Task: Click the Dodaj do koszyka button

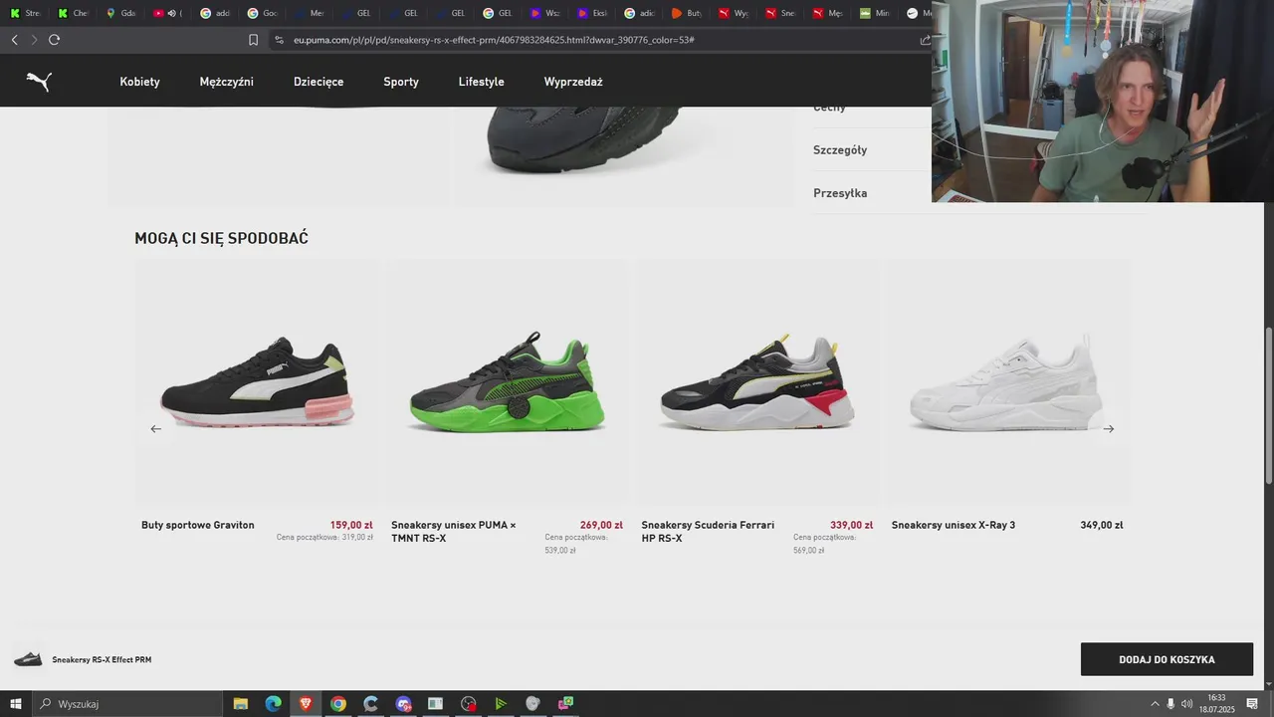Action: [x=1167, y=659]
